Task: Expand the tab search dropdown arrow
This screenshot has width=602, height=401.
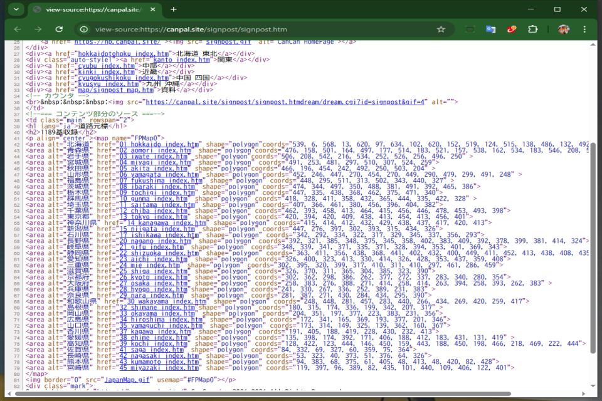Action: [15, 9]
